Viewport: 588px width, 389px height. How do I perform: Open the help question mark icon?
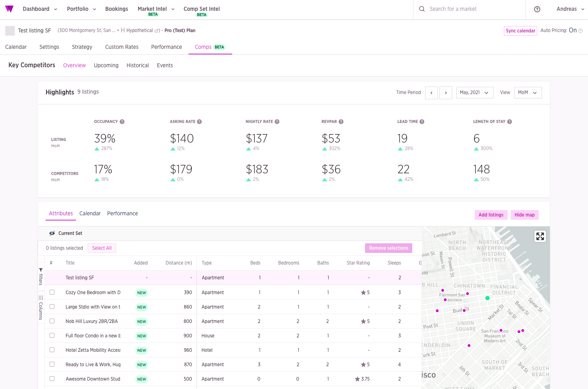(537, 9)
